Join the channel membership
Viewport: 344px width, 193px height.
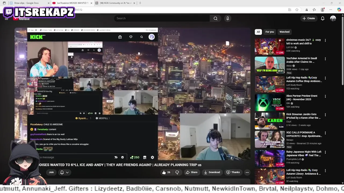51,172
